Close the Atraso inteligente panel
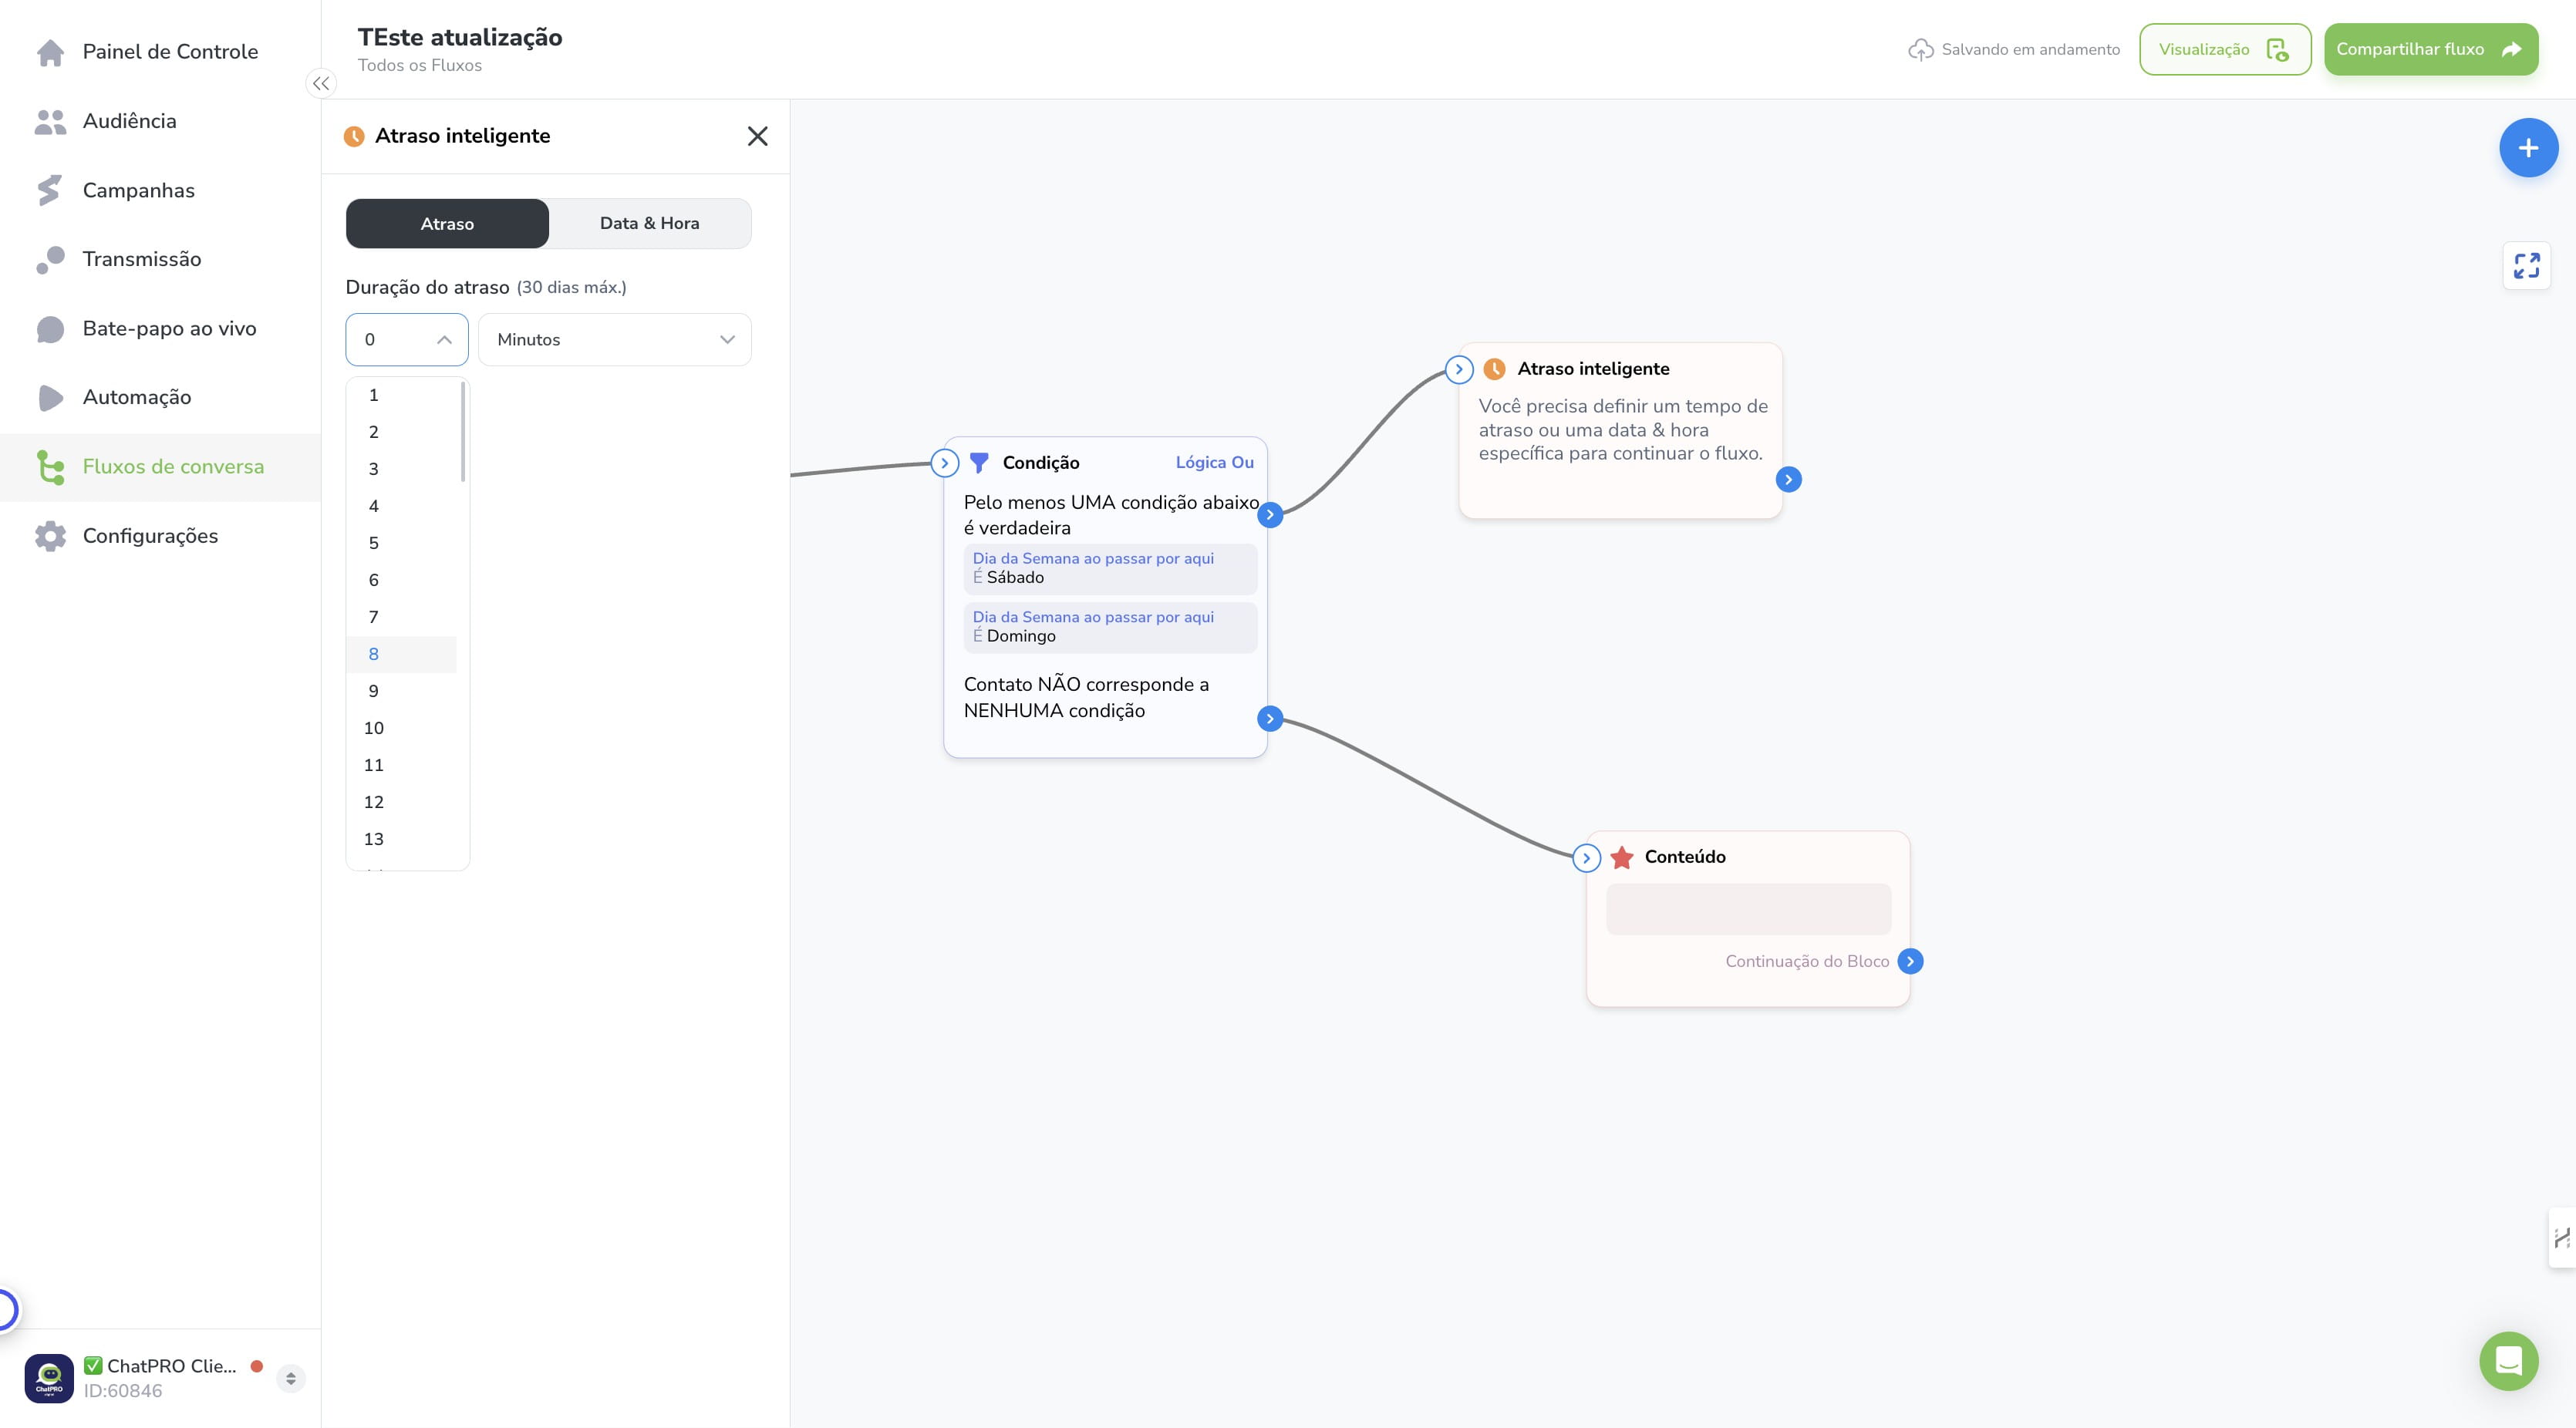The image size is (2576, 1428). 757,136
